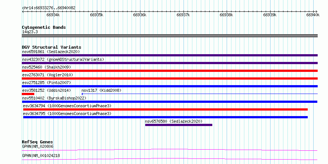Click the chr14:66933276..66940082 coordinates label
The width and height of the screenshot is (328, 164).
49,8
